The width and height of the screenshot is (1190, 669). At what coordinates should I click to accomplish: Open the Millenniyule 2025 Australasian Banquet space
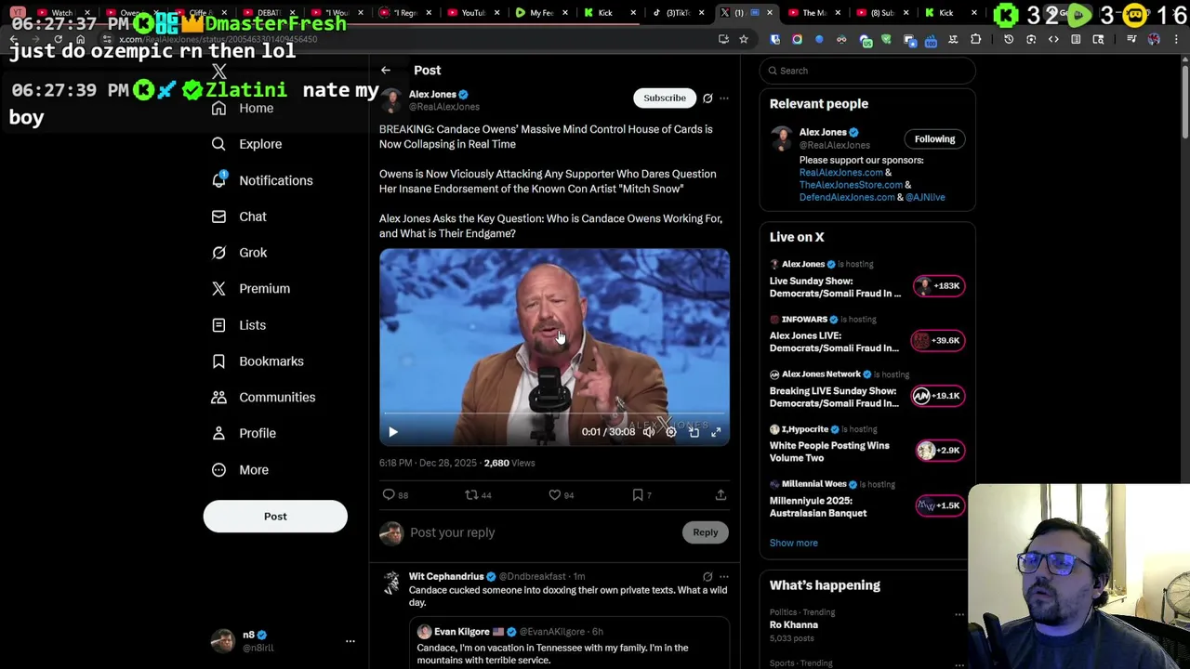click(867, 499)
